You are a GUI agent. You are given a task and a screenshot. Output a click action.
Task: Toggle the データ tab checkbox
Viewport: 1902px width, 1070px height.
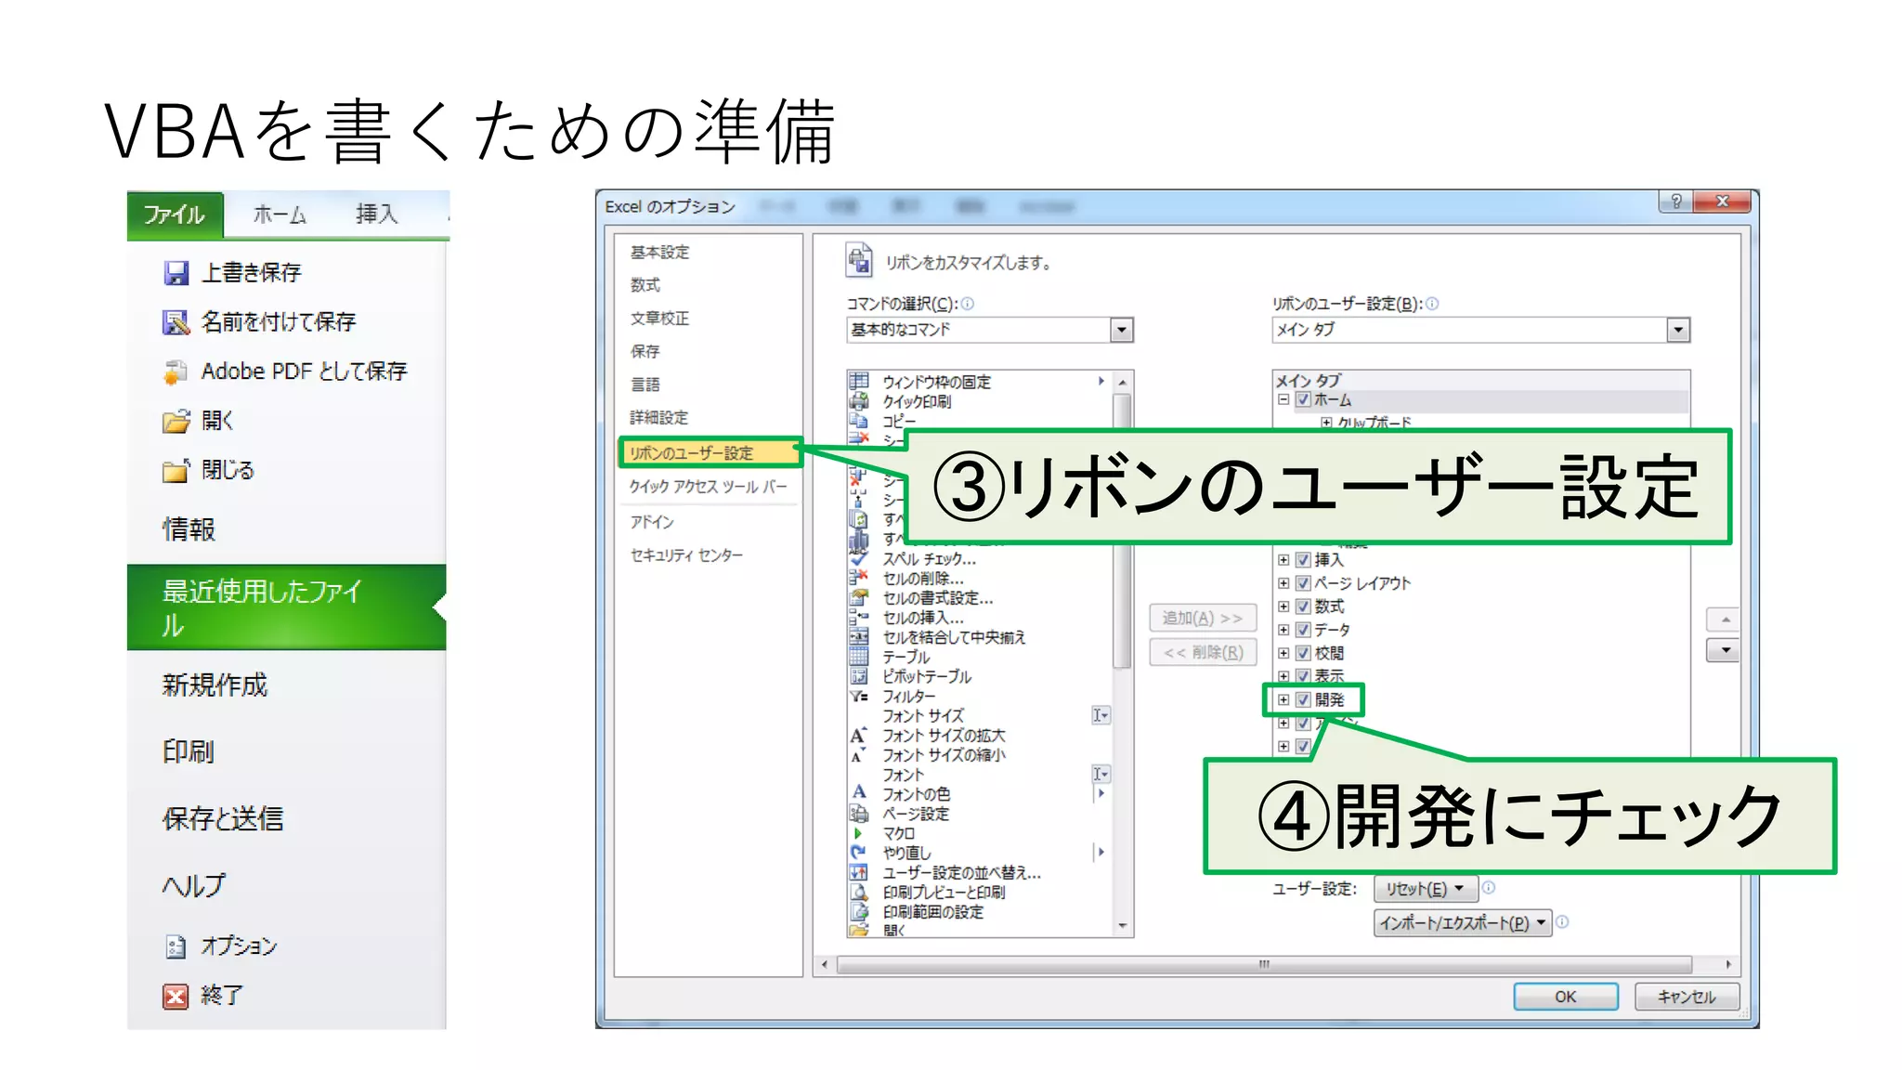coord(1303,630)
